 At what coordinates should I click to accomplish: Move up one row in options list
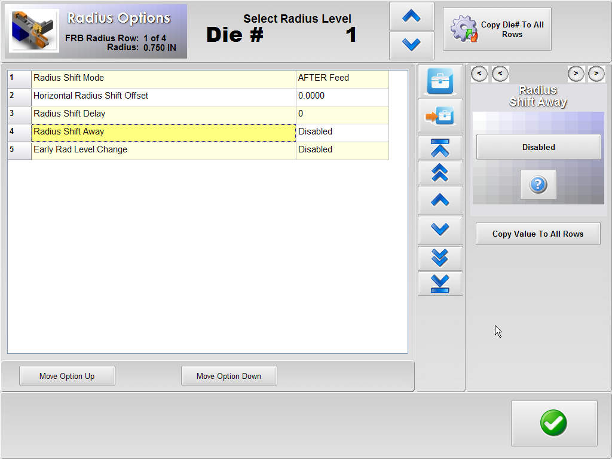tap(440, 200)
